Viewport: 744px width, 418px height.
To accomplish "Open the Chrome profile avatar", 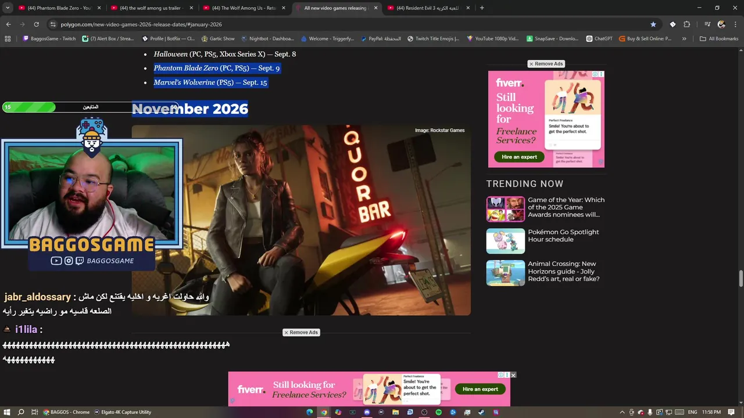I will click(721, 24).
